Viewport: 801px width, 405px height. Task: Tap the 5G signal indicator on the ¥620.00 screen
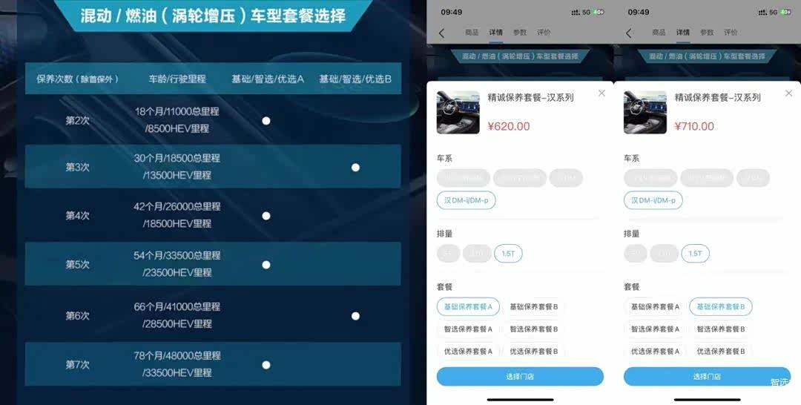(587, 13)
